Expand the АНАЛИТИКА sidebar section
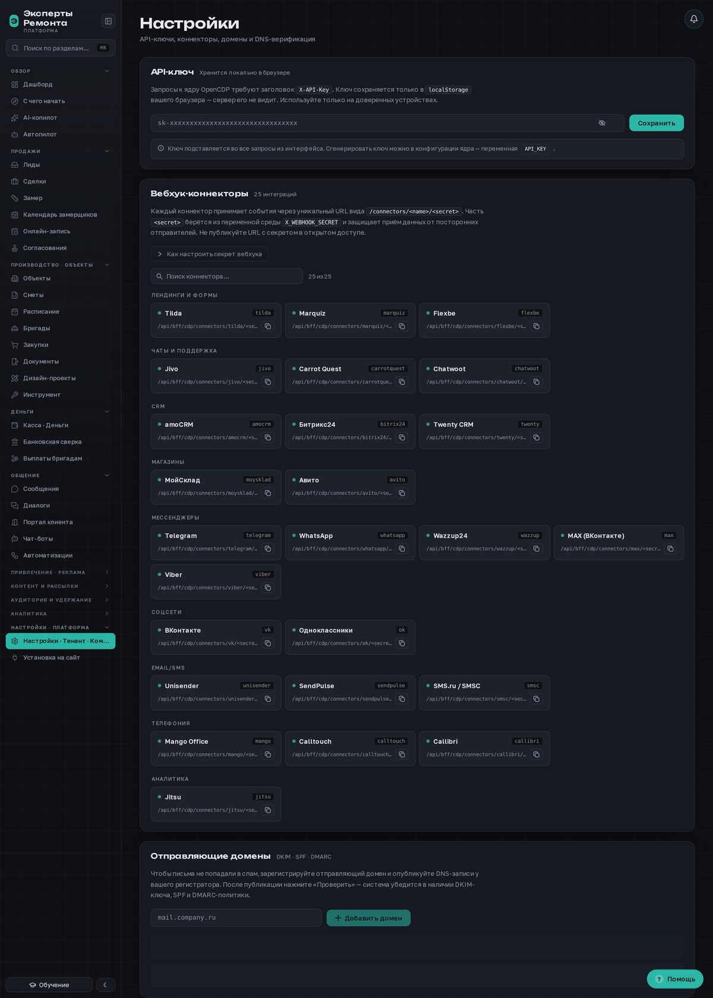The width and height of the screenshot is (713, 998). pos(61,614)
